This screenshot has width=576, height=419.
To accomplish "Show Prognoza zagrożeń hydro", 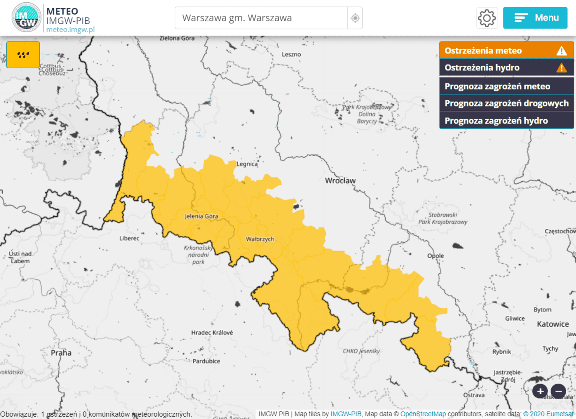I will coord(496,121).
